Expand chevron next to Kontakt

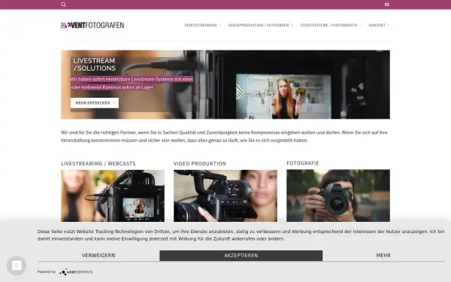click(389, 25)
